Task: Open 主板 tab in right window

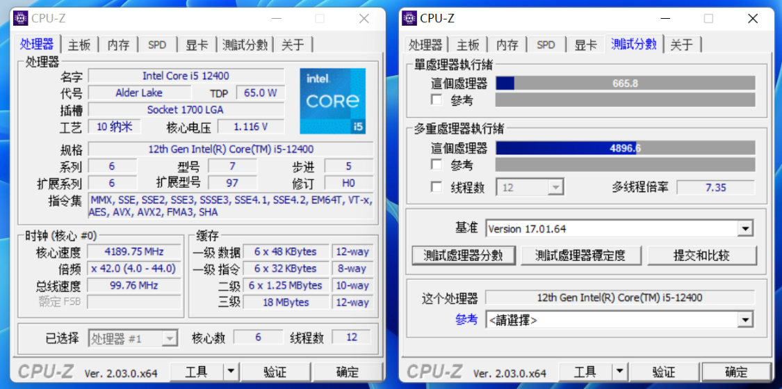Action: coord(468,45)
